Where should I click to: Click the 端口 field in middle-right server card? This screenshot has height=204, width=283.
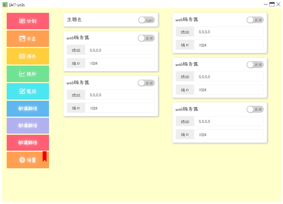[228, 90]
